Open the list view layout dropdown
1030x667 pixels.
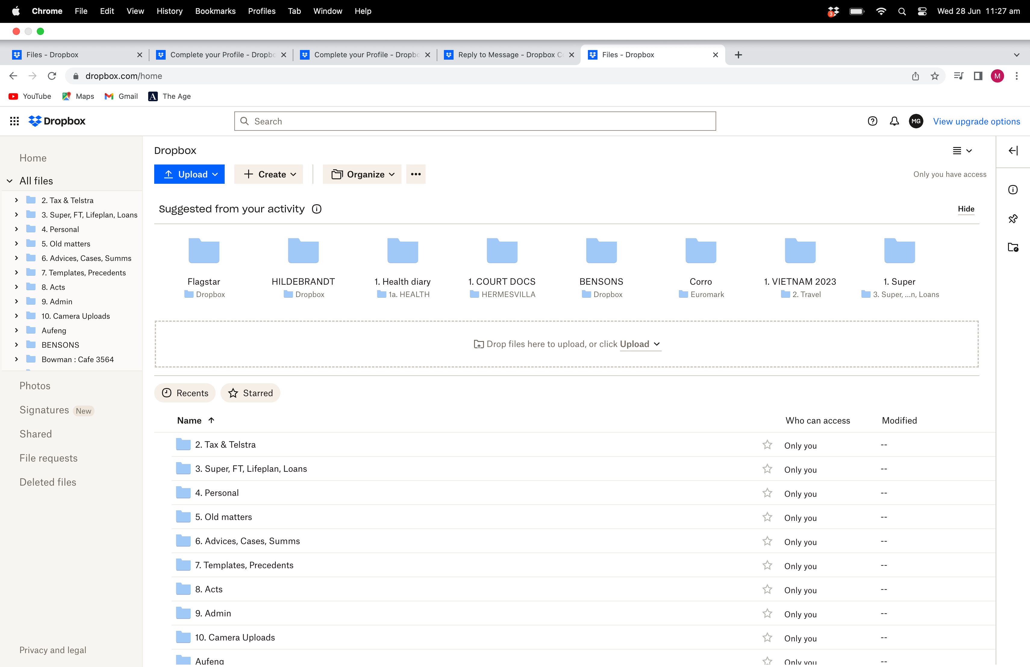962,151
